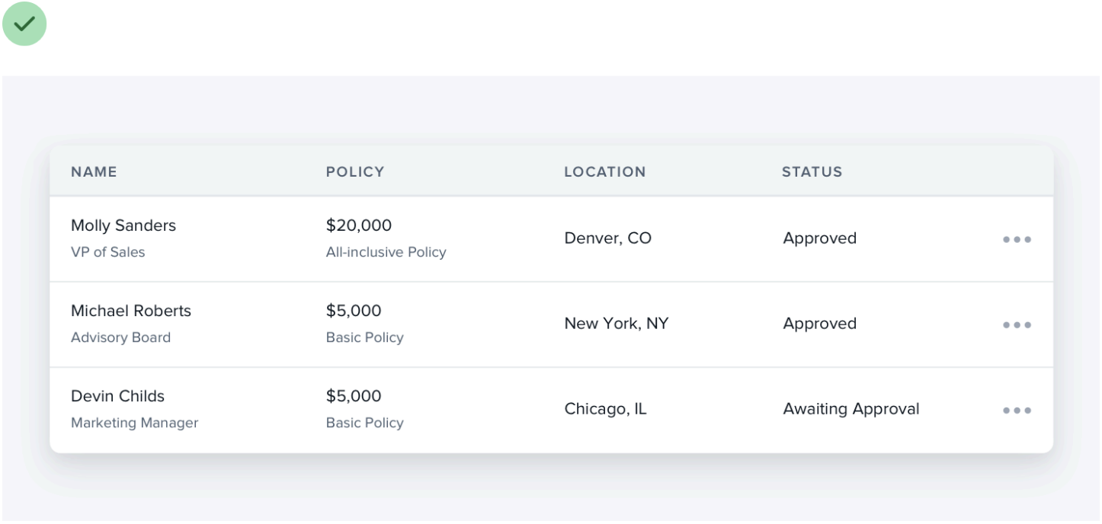This screenshot has height=524, width=1102.
Task: Click the Awaiting Approval status
Action: pos(851,409)
